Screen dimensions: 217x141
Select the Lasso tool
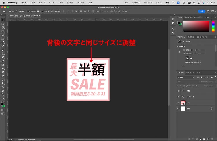[x=3, y=27]
